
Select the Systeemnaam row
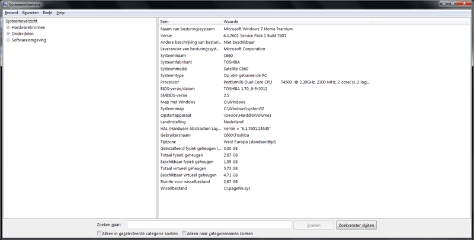coord(265,56)
